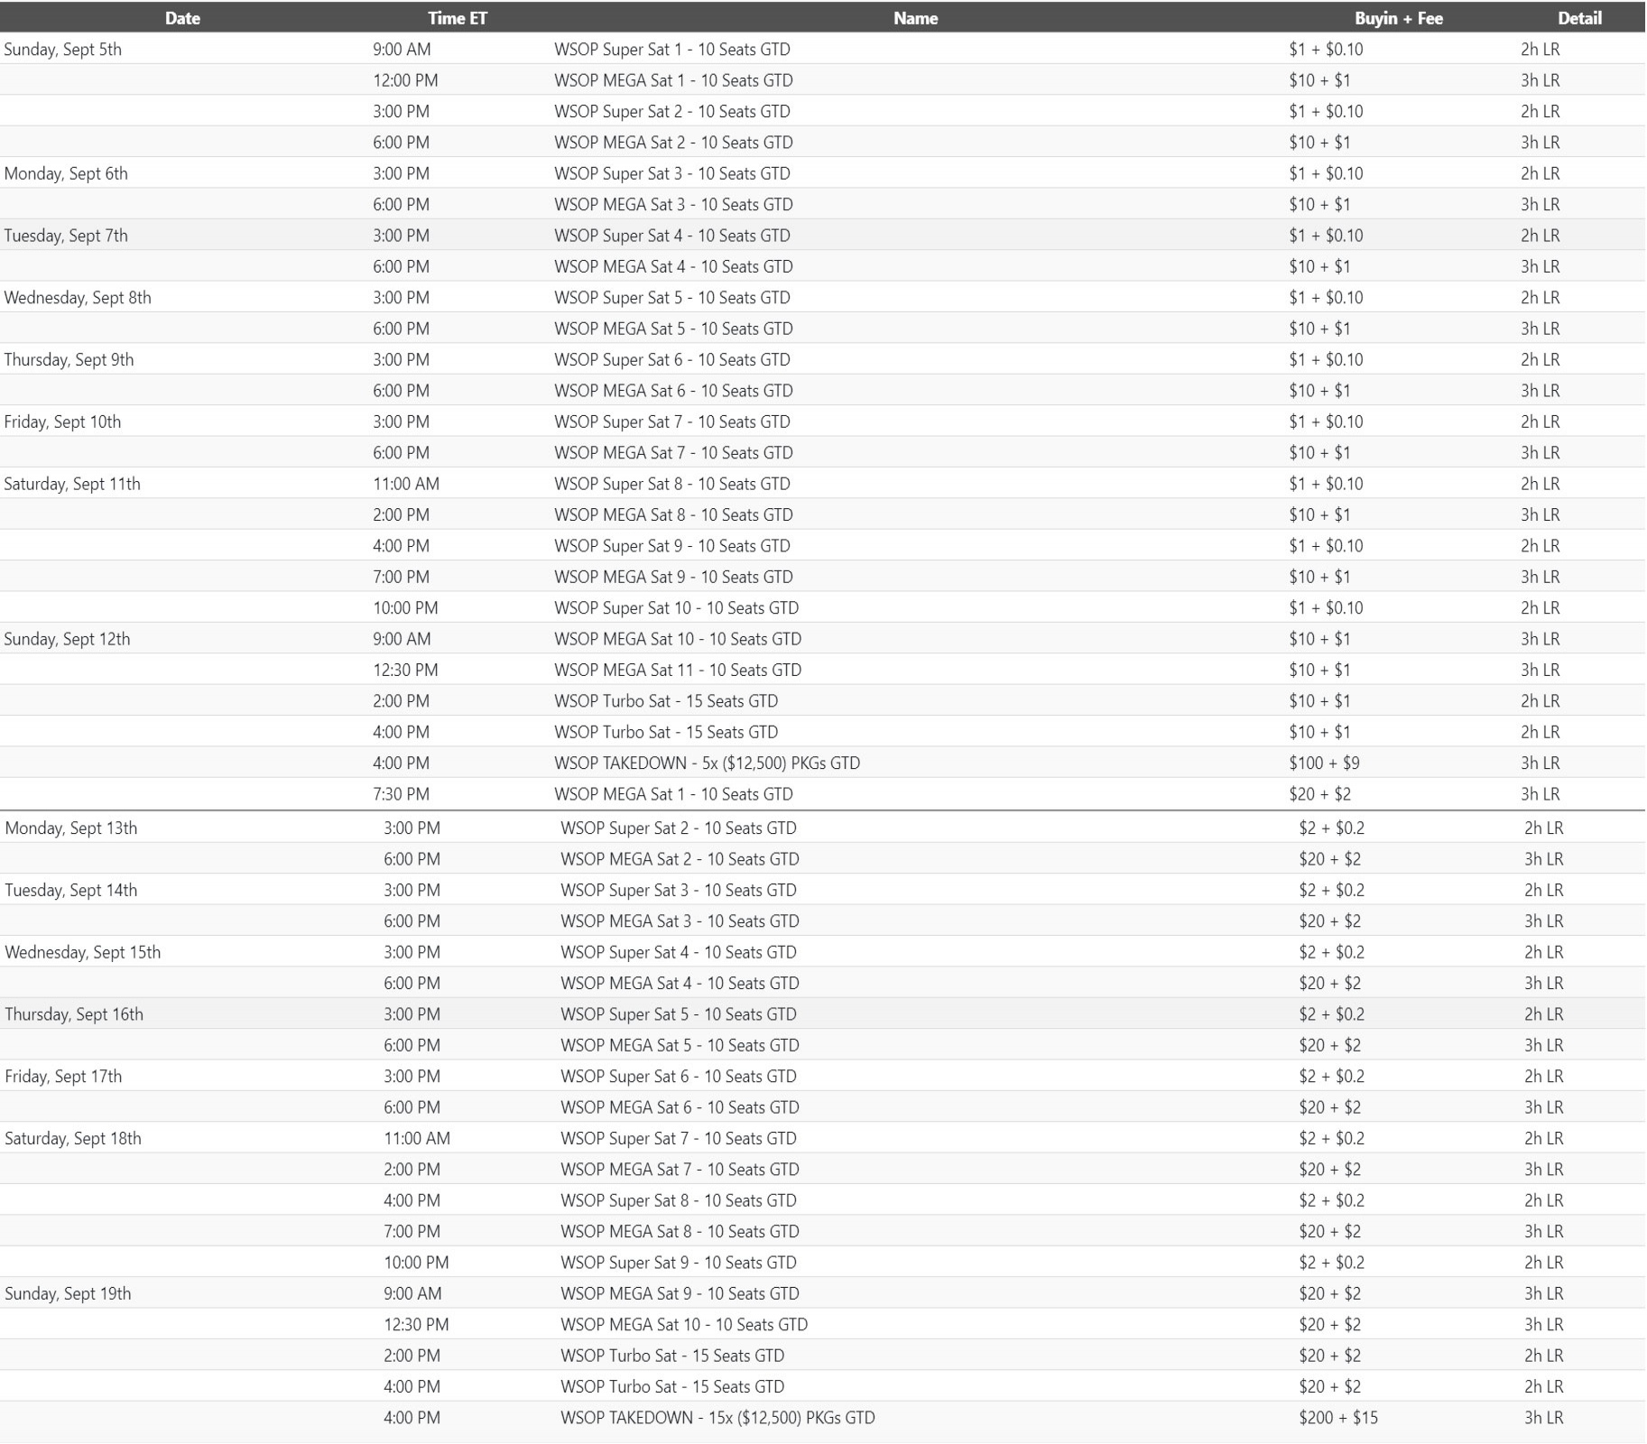
Task: Select the event name in the Thursday, Sept 16th row
Action: 679,1014
